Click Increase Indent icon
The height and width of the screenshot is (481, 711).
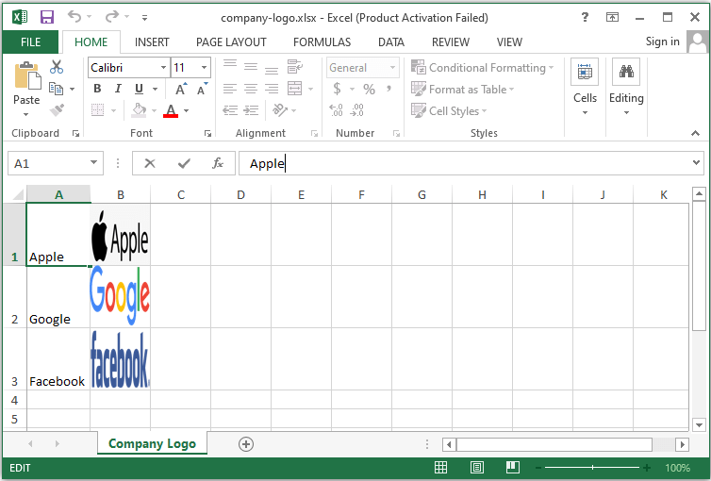coord(251,110)
